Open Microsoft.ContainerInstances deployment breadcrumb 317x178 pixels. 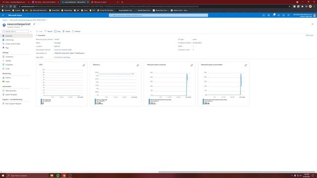pyautogui.click(x=28, y=20)
